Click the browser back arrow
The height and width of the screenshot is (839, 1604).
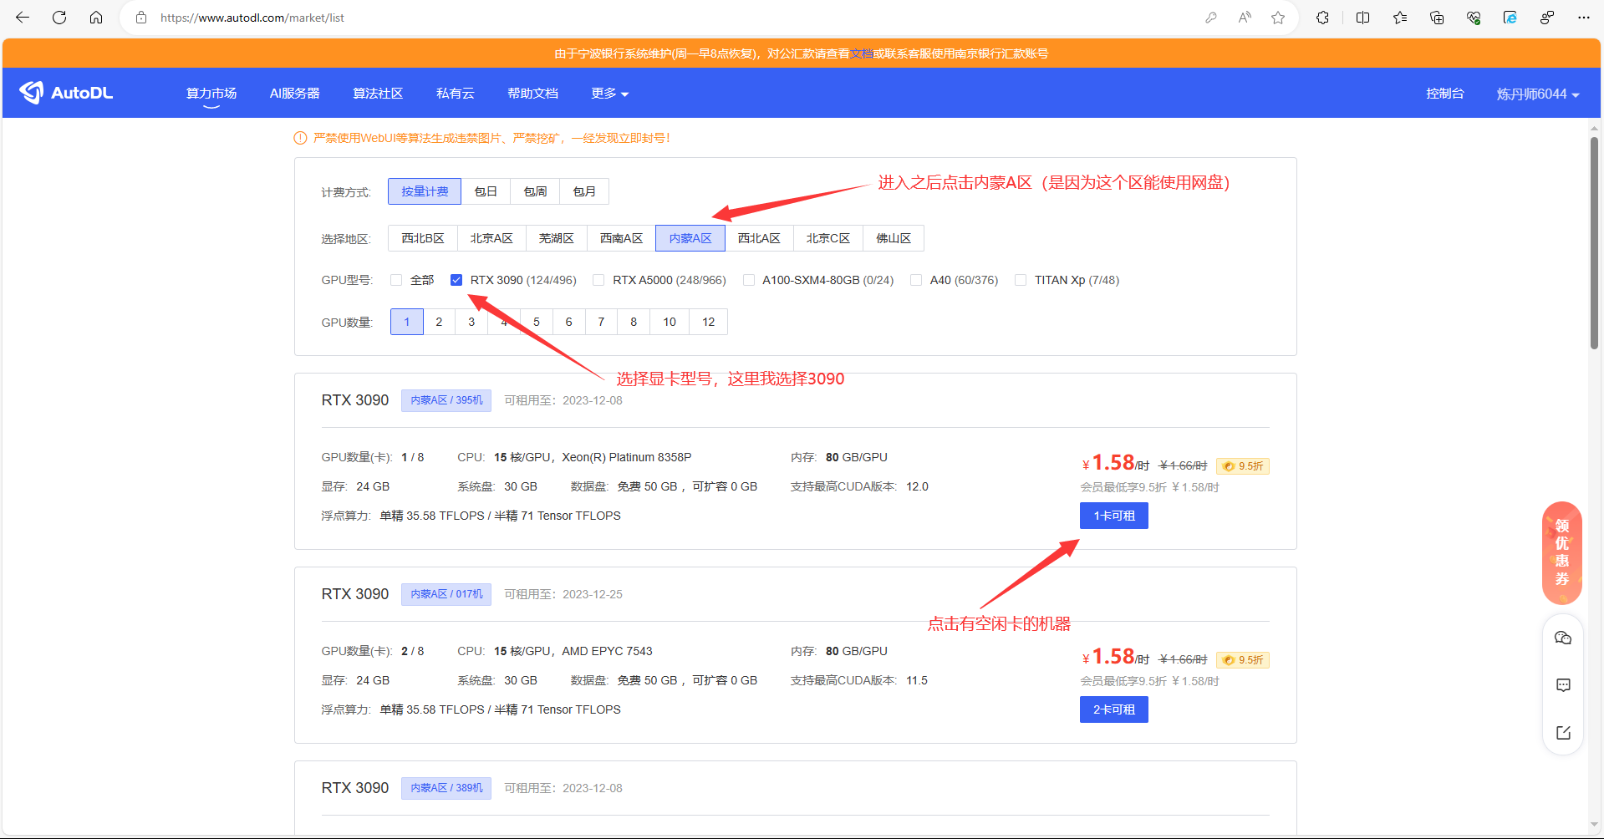[x=23, y=18]
